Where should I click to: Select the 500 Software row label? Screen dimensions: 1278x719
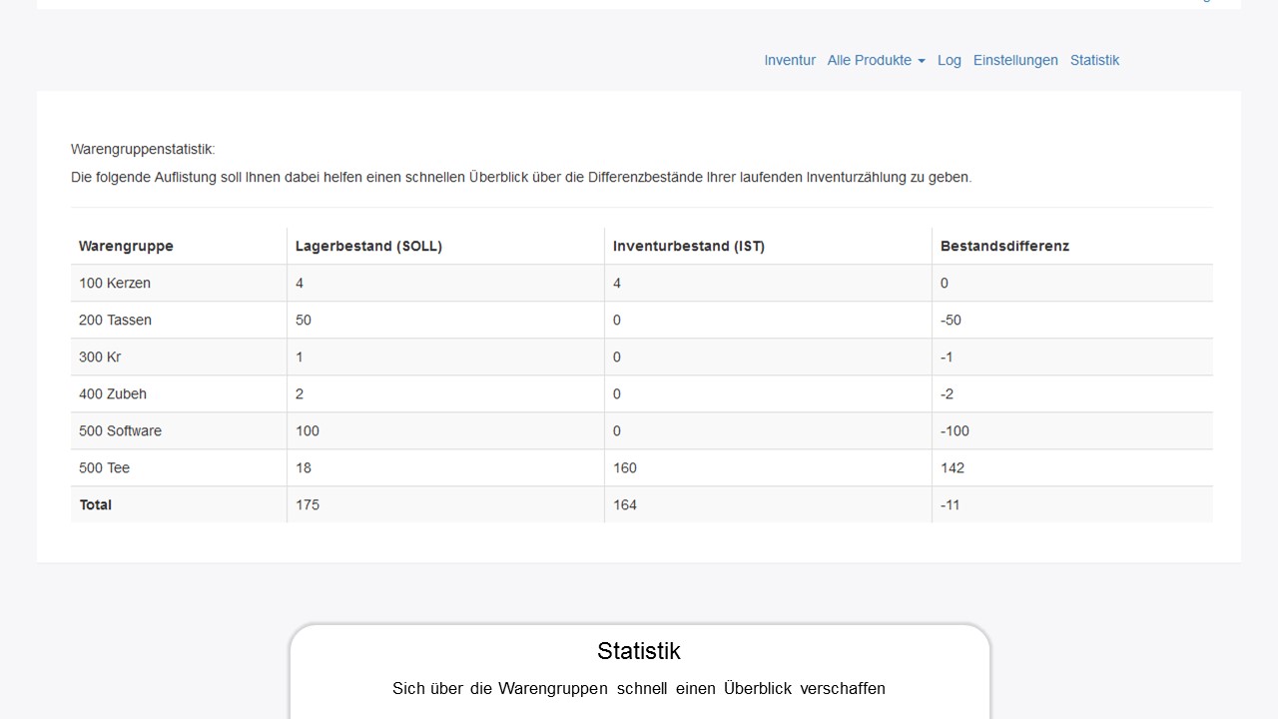pyautogui.click(x=120, y=430)
